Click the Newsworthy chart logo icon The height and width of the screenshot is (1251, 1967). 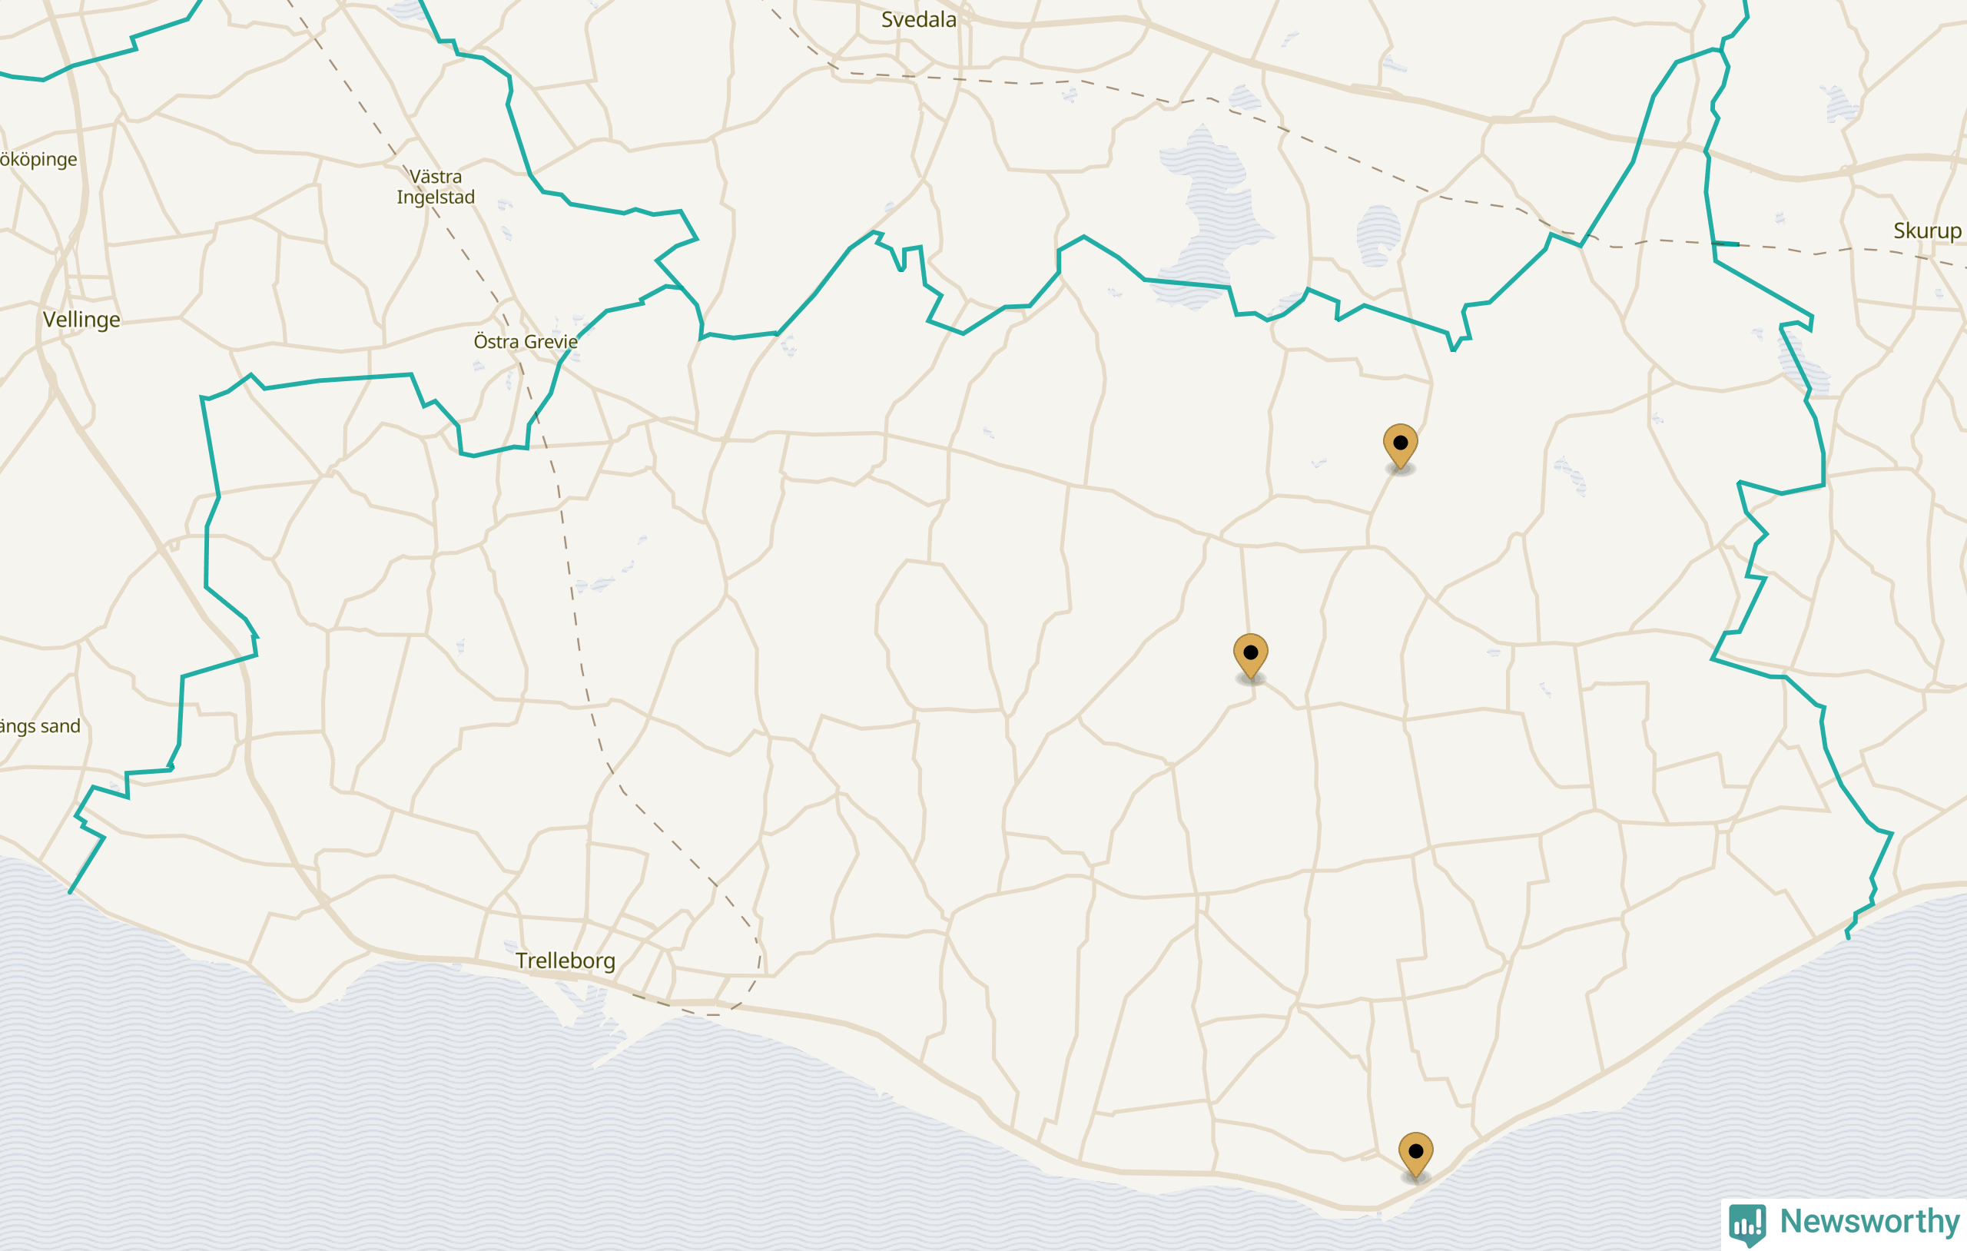(1747, 1224)
